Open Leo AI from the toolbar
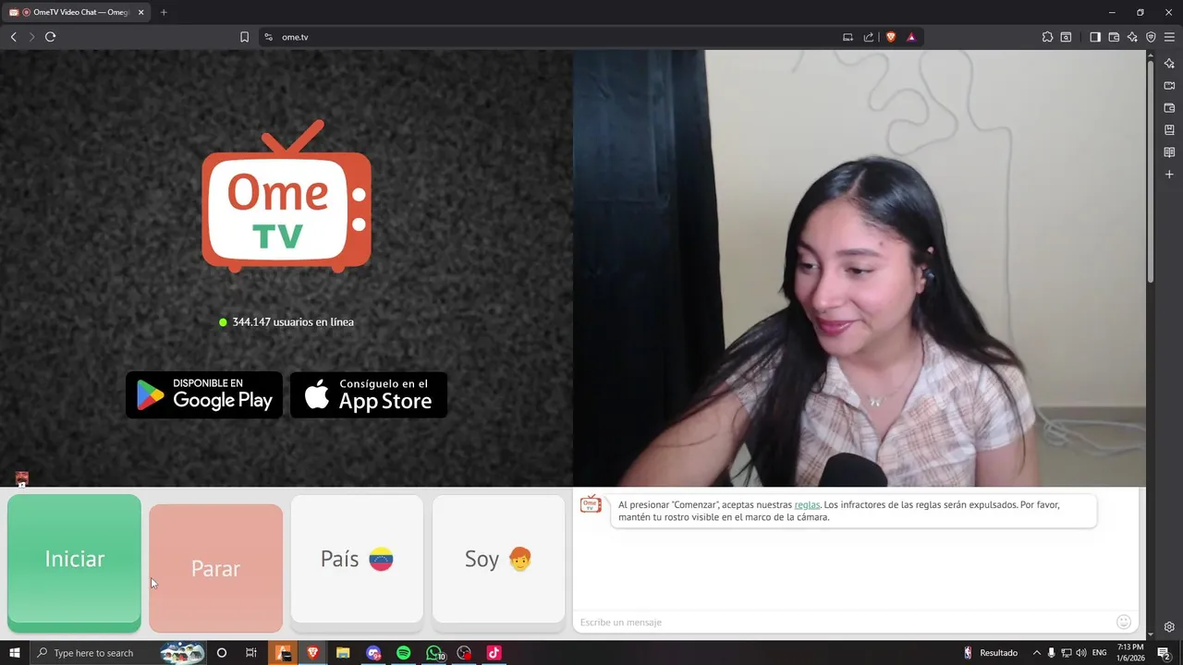 [x=1132, y=37]
